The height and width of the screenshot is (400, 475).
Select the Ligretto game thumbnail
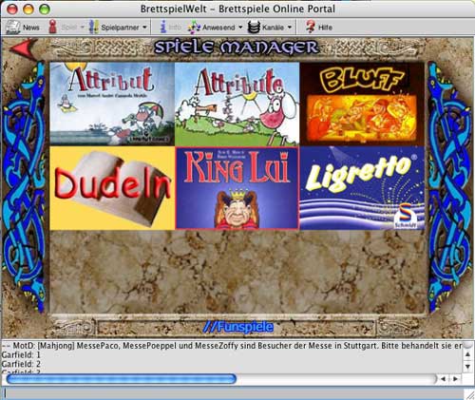(362, 188)
